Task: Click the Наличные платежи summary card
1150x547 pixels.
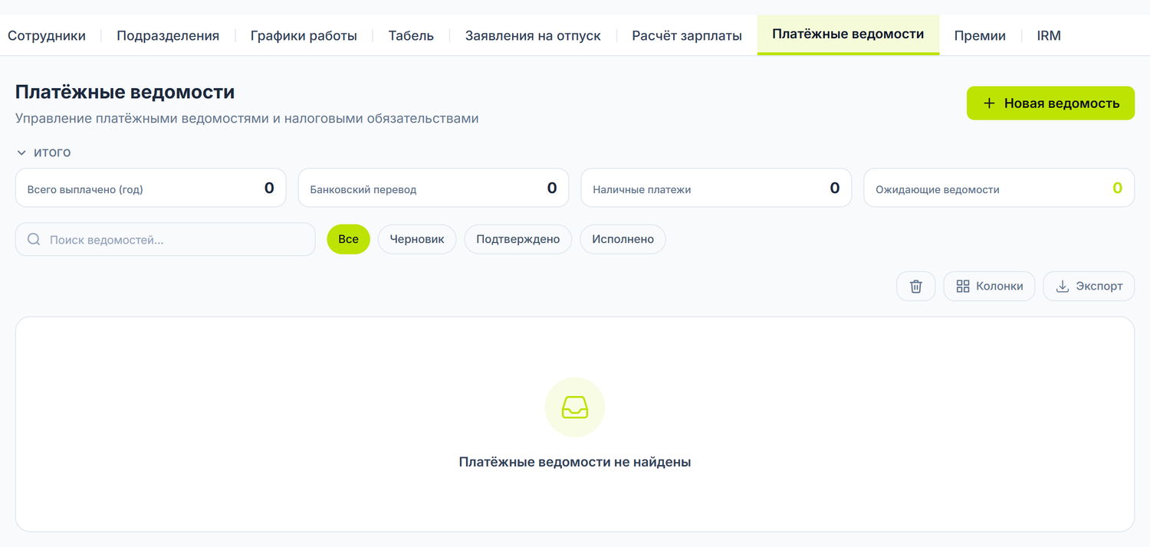Action: pyautogui.click(x=716, y=188)
